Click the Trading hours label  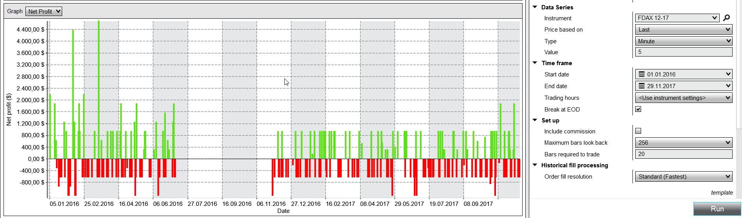click(x=562, y=98)
